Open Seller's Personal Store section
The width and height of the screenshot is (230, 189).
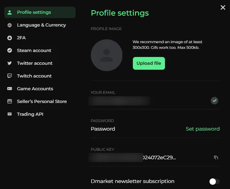pos(40,102)
